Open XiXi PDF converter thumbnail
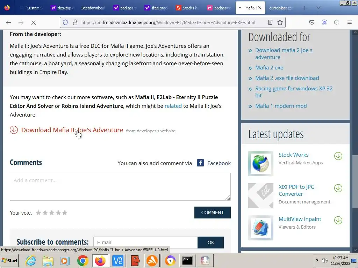The width and height of the screenshot is (358, 268). pos(261,196)
